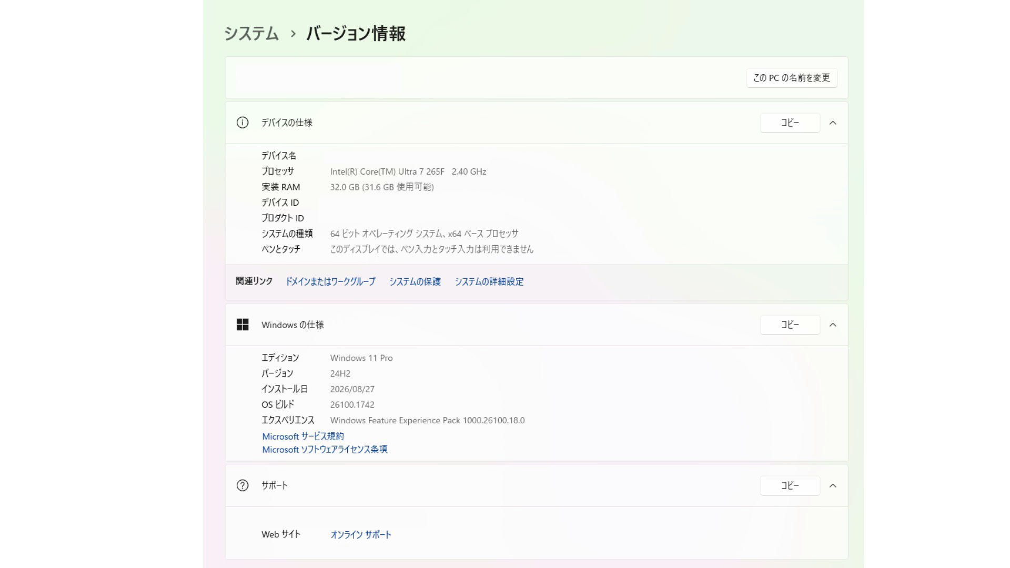Click この PC の名前を変更 button
1010x568 pixels.
pos(792,78)
